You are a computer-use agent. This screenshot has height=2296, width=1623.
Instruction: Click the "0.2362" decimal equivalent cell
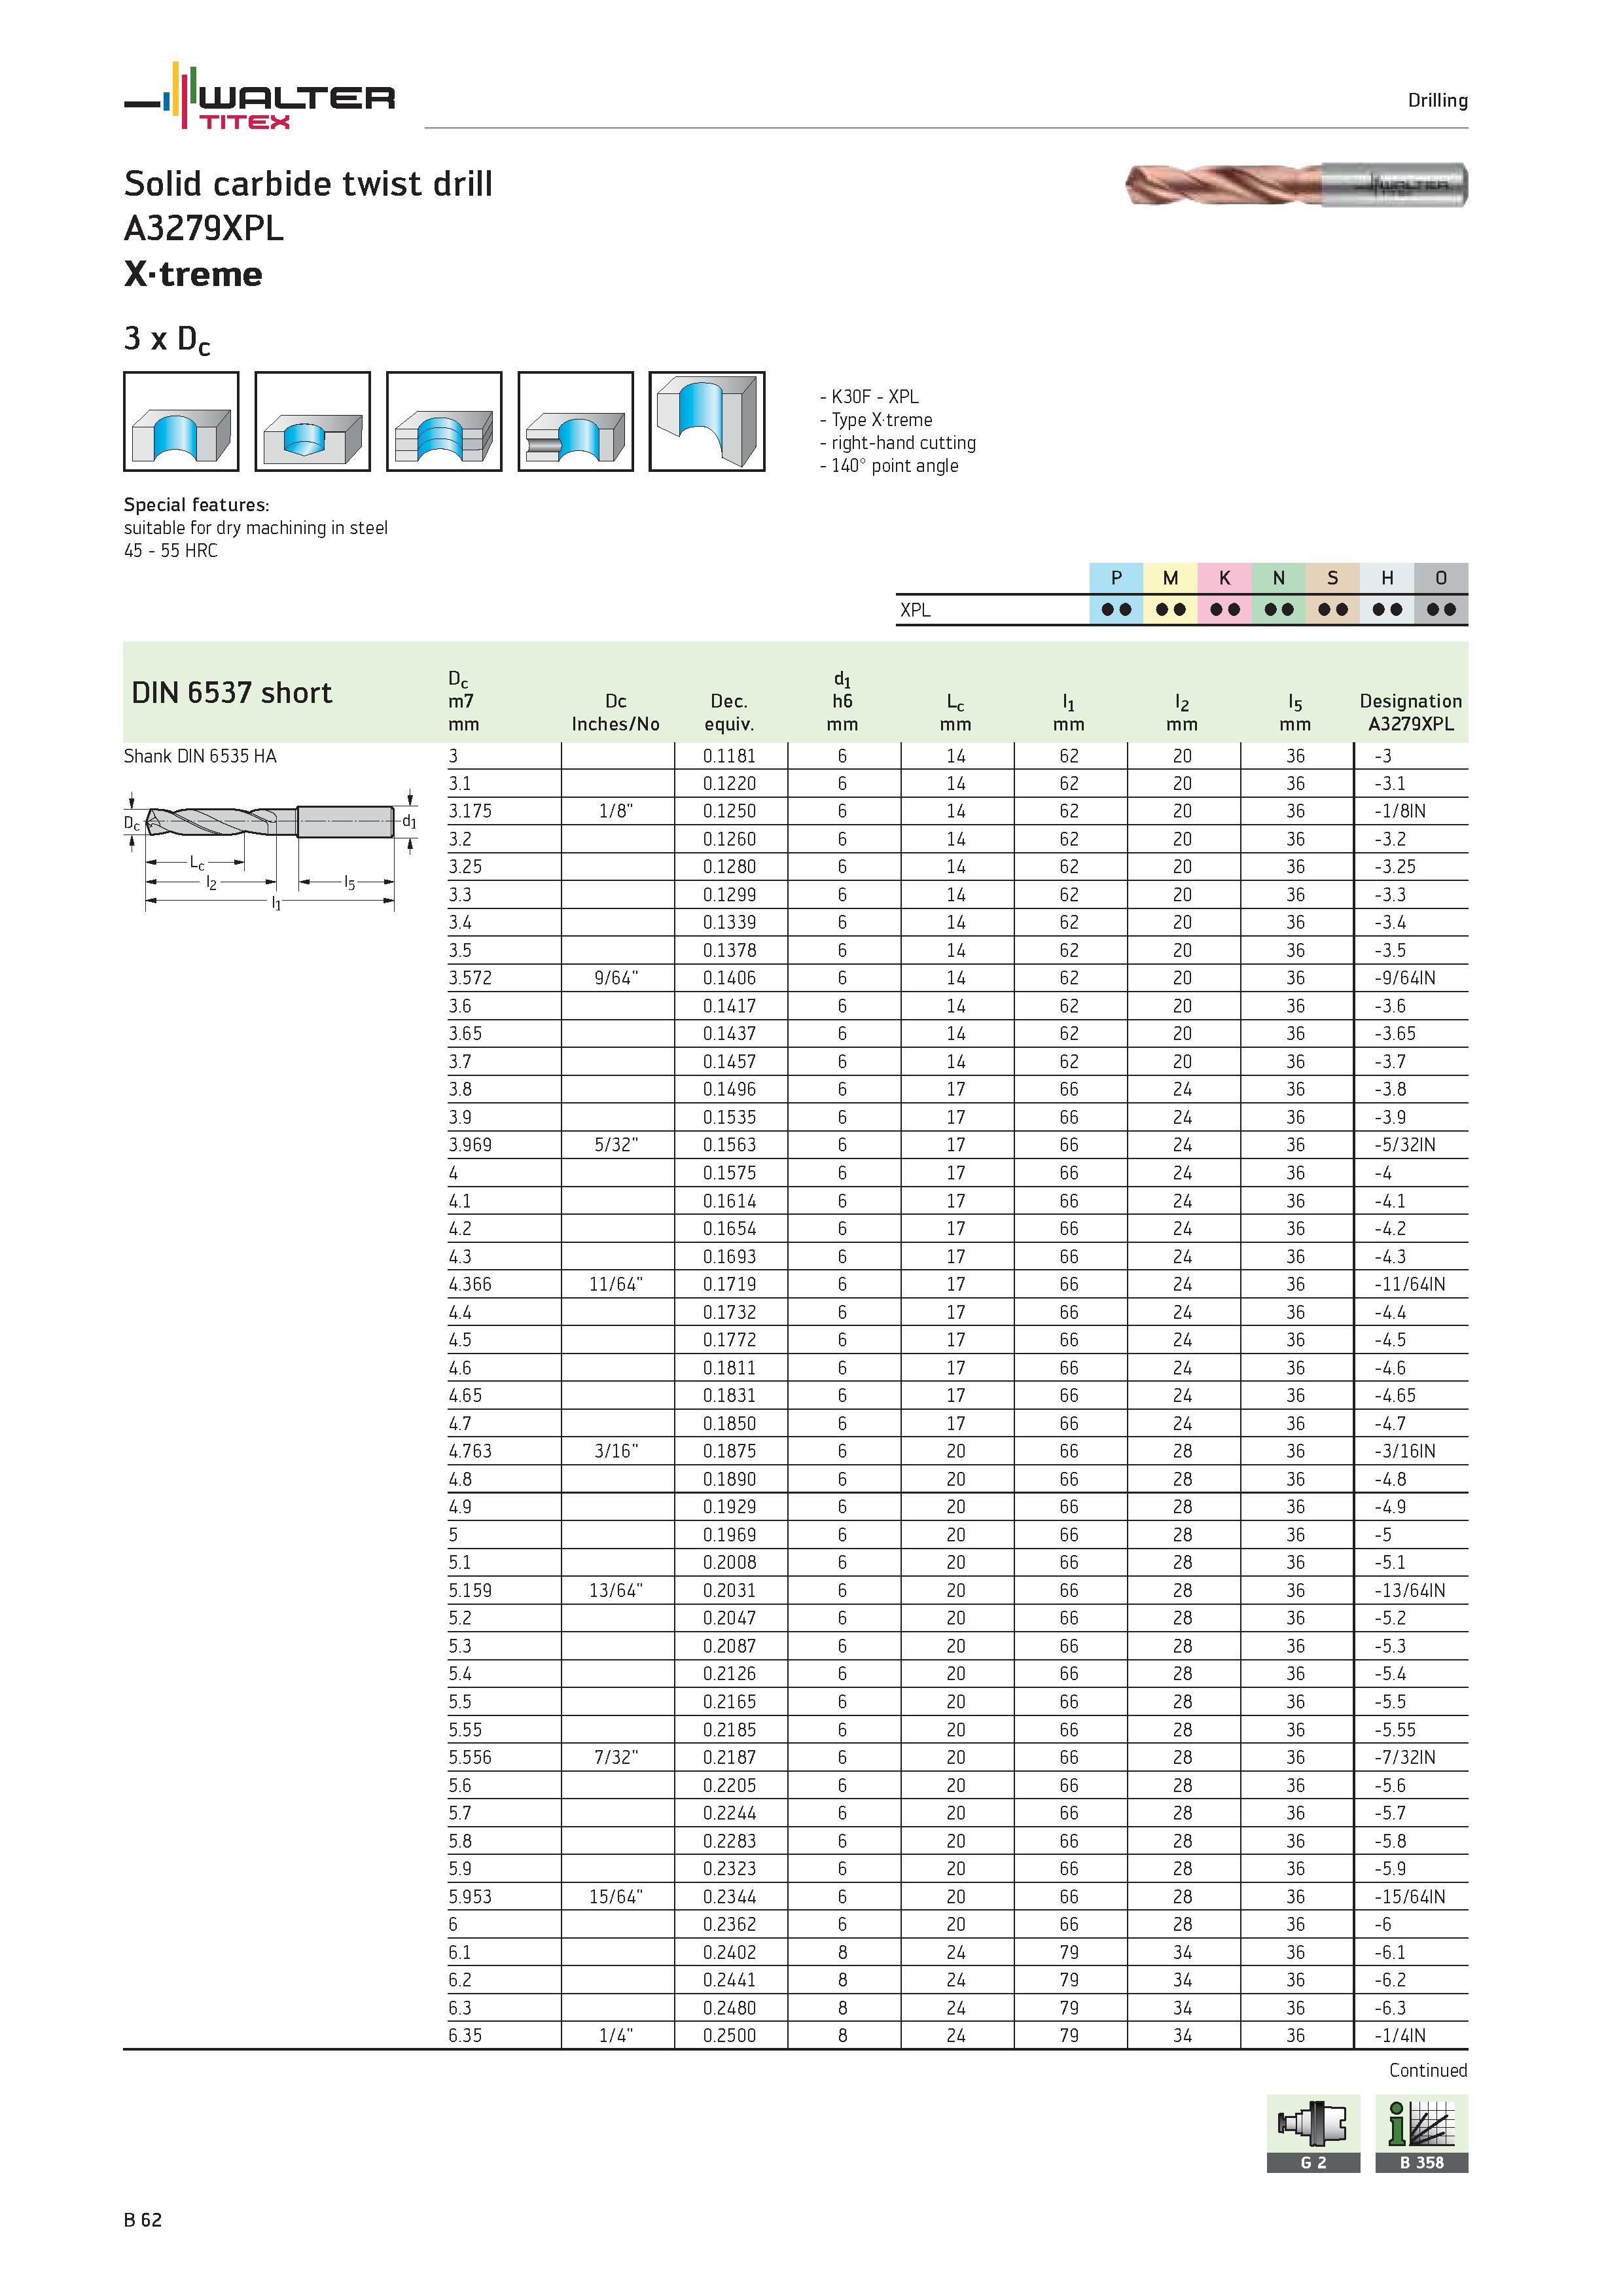coord(730,1924)
